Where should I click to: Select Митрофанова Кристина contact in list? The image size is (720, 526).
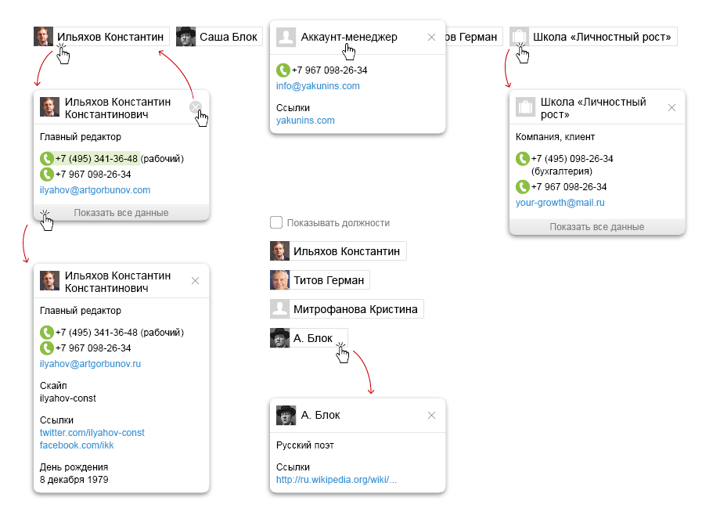coord(347,309)
